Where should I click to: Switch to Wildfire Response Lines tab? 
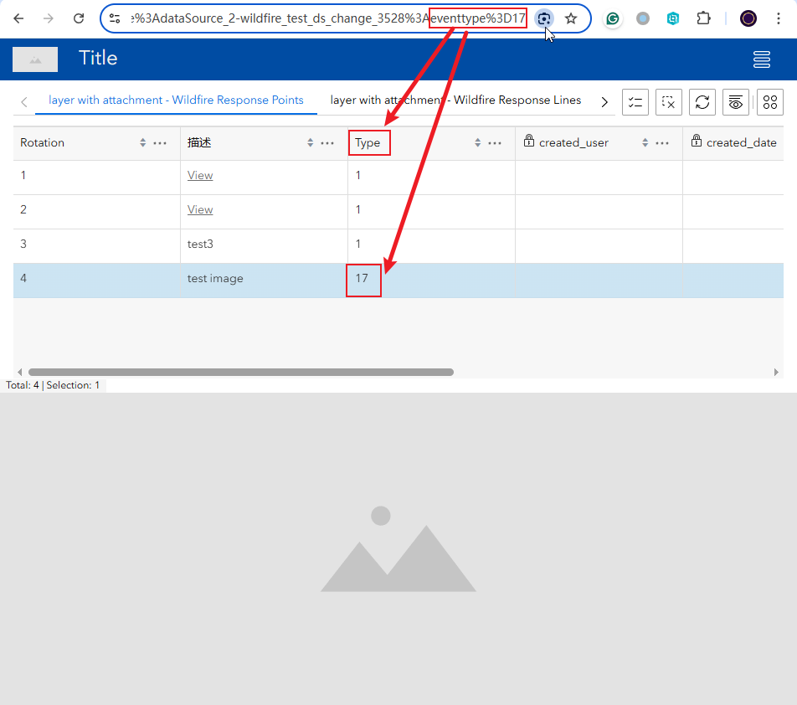tap(455, 100)
